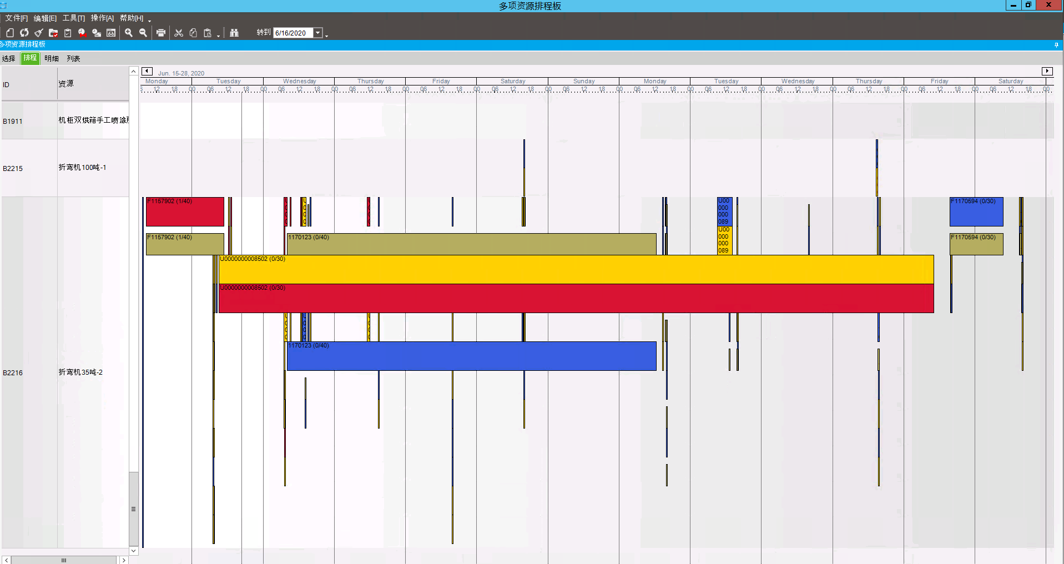Select the blue F1170594 (0/30) task bar
The image size is (1064, 564).
coord(976,211)
